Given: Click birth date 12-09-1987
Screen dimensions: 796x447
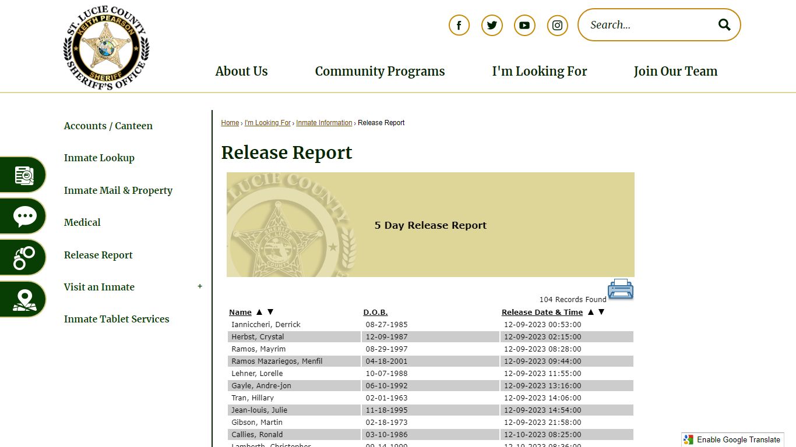Looking at the screenshot, I should 387,337.
